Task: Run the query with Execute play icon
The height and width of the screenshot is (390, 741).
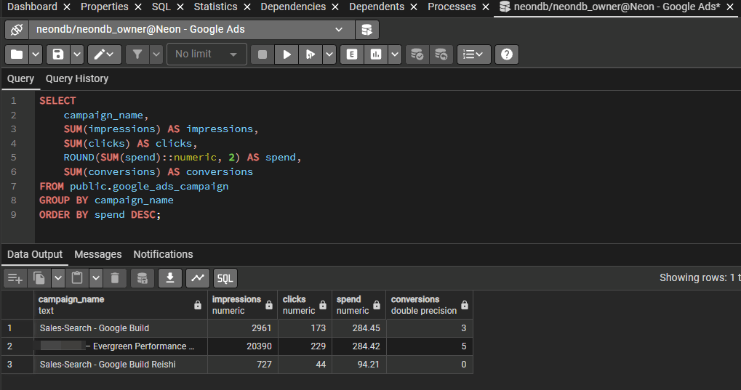Action: tap(287, 54)
